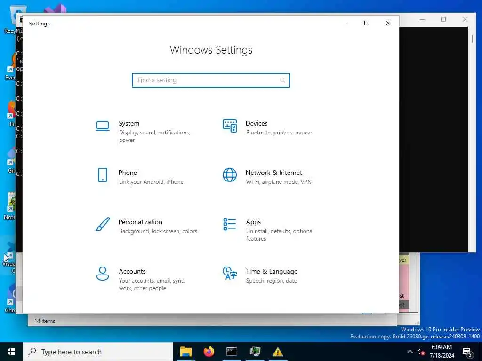Launch Firefox from the taskbar
The width and height of the screenshot is (482, 361).
209,352
